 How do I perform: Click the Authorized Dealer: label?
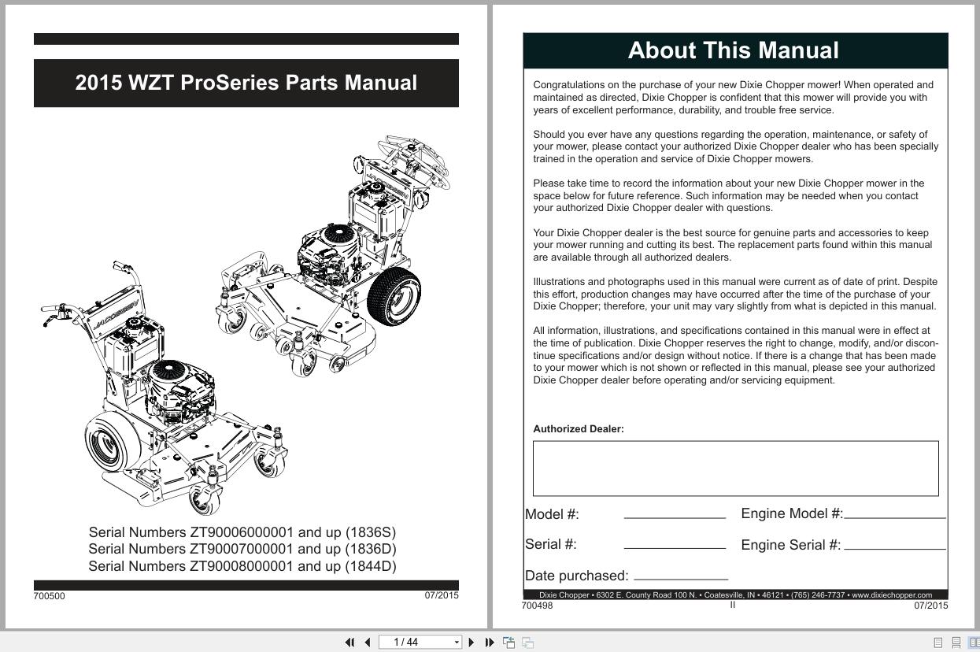[579, 429]
